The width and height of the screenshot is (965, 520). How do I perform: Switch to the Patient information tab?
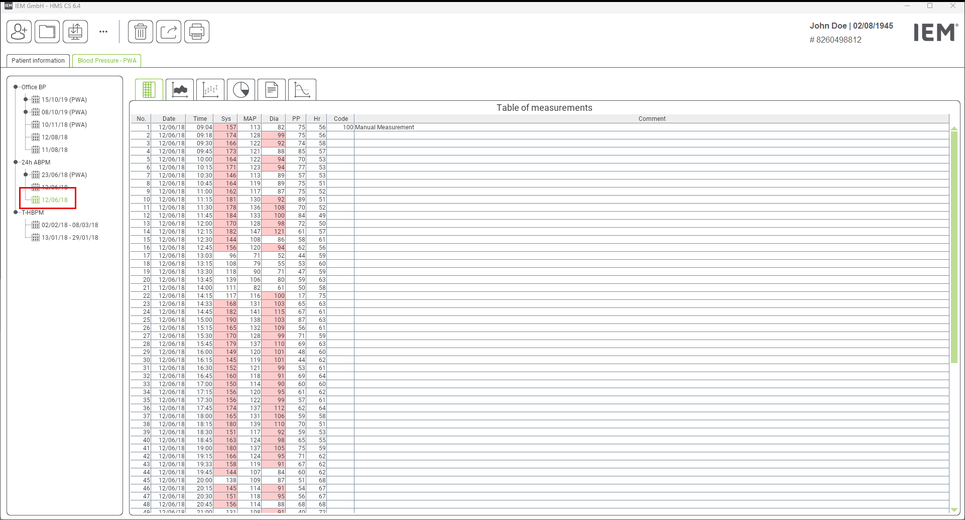38,61
